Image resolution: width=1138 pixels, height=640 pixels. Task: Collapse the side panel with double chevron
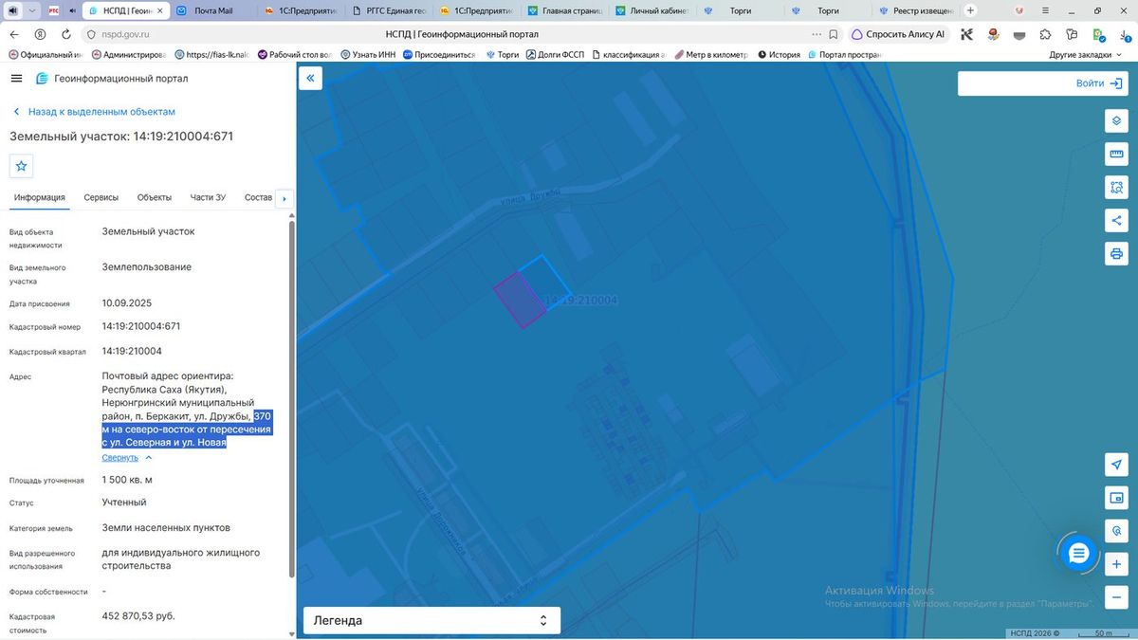[310, 79]
